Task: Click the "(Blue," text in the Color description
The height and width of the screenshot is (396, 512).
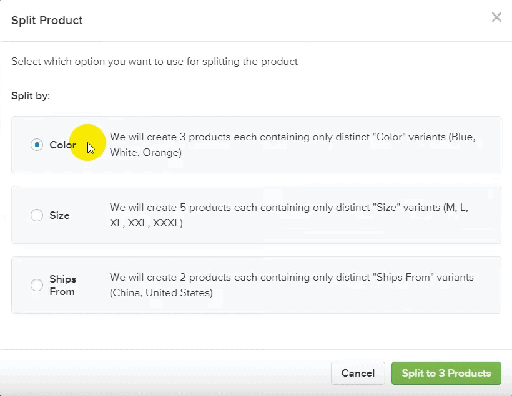Action: point(461,137)
